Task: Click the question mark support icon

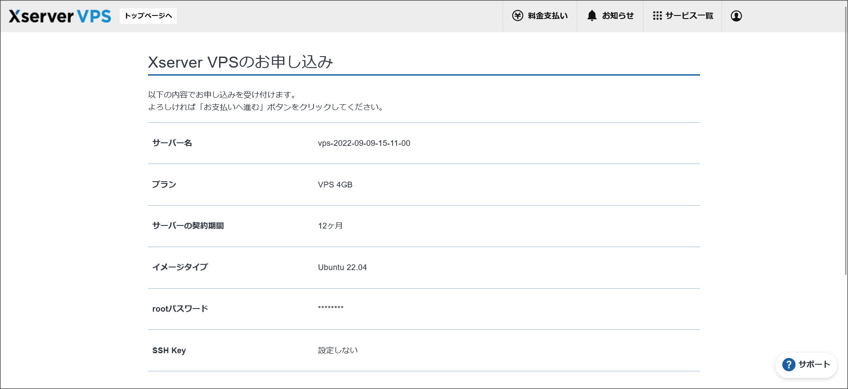Action: 789,365
